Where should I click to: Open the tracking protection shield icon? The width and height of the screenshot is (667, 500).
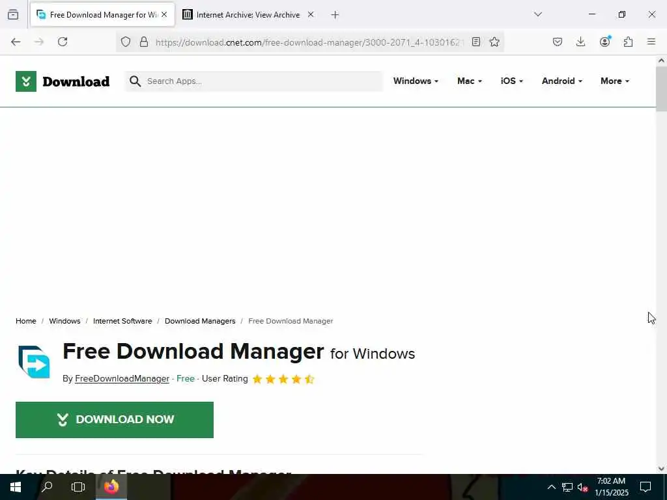point(126,42)
